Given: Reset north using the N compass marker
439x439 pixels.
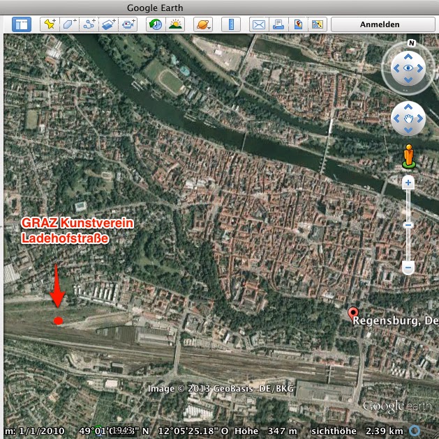Looking at the screenshot, I should click(x=411, y=43).
